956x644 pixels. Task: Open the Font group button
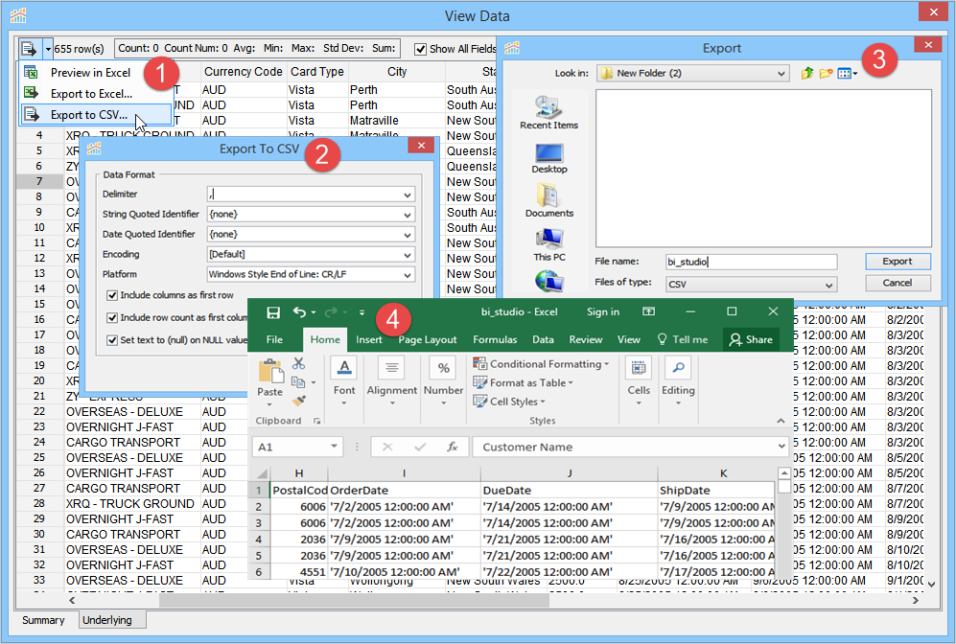[x=344, y=381]
